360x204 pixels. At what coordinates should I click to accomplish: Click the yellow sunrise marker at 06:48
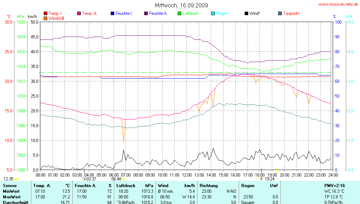[x=123, y=179]
